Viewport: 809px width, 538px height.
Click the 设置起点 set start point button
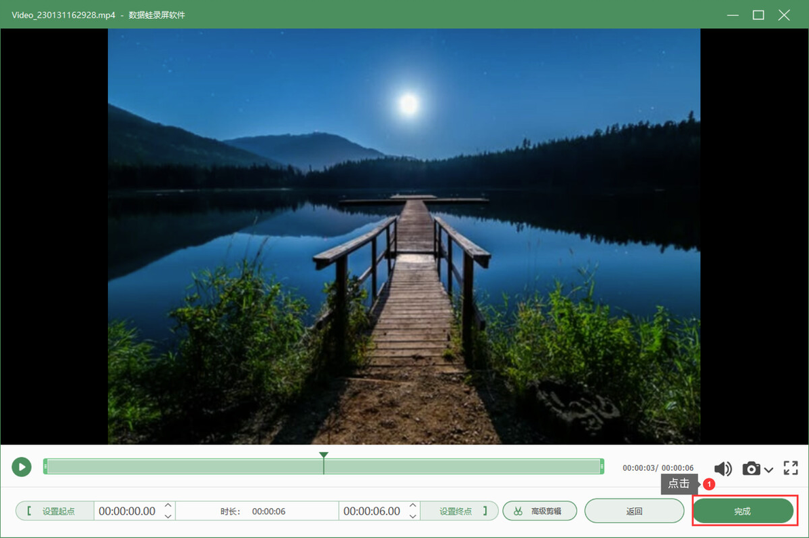coord(55,511)
